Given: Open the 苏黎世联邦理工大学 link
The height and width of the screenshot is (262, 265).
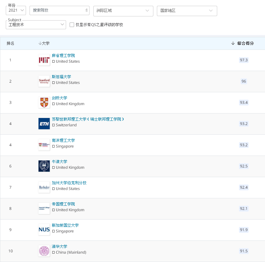Looking at the screenshot, I should (x=88, y=119).
